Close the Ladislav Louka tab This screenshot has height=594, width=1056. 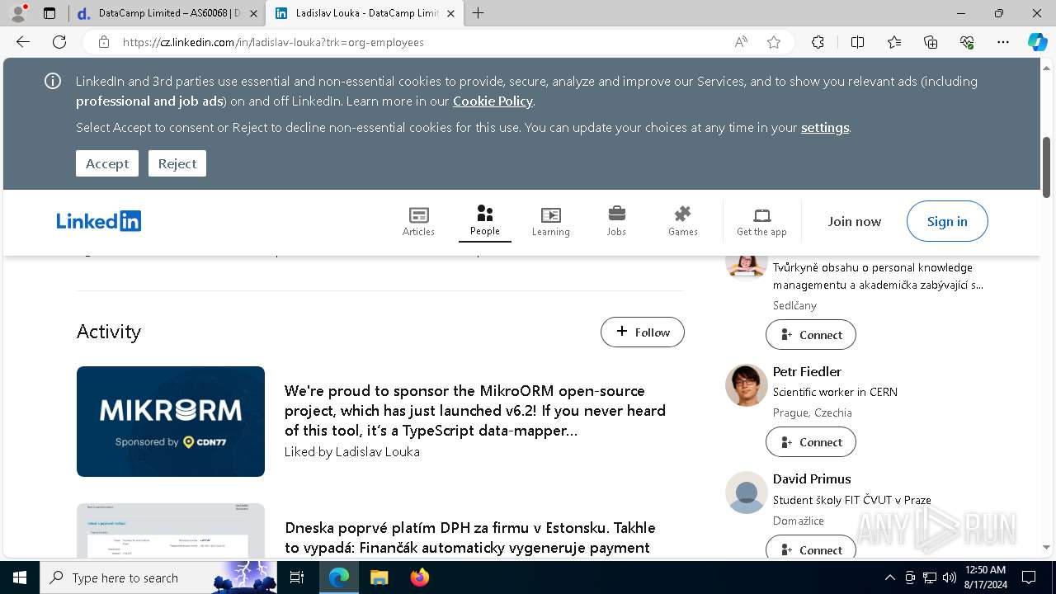click(450, 13)
